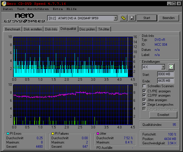Screen dimensions: 183x152
Task: Switch to the Disc prüfen tab
Action: [x=87, y=29]
